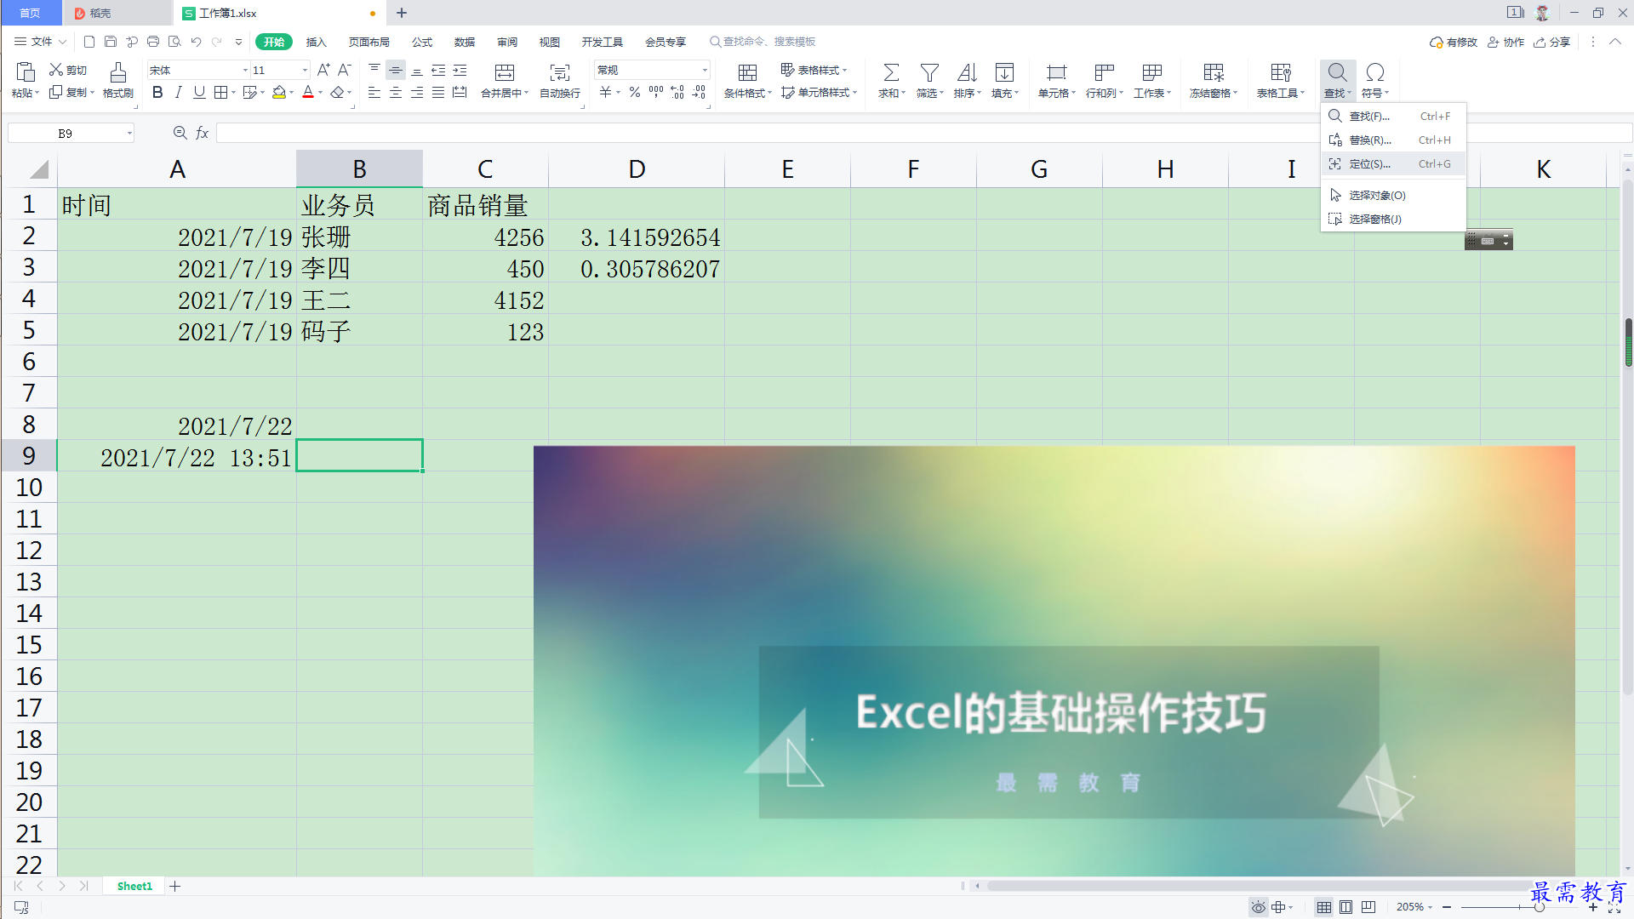Apply the red font color swatch
The image size is (1634, 919).
pos(308,93)
